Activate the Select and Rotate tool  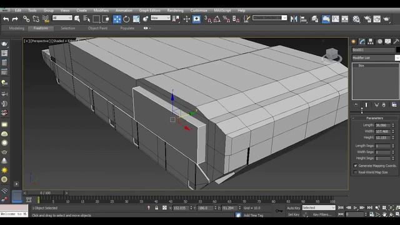pyautogui.click(x=126, y=19)
